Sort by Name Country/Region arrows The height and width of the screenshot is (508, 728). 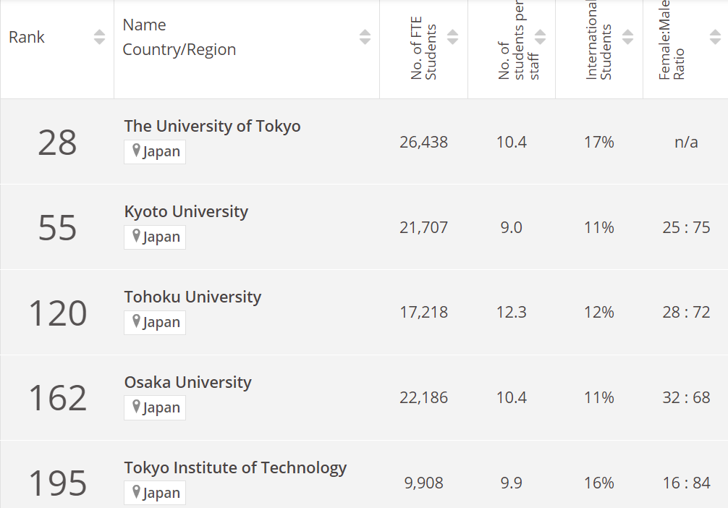365,37
